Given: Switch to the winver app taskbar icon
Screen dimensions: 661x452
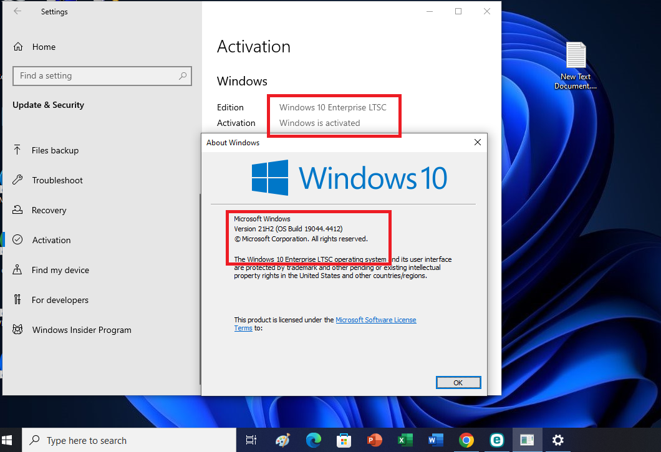Looking at the screenshot, I should pos(527,440).
